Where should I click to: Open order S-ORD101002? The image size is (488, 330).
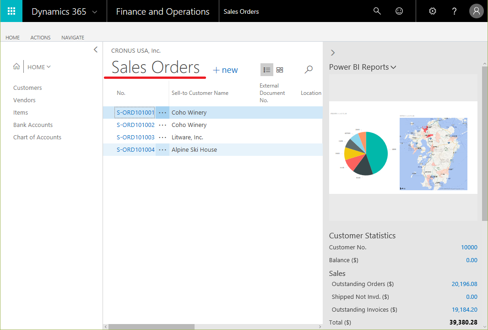[136, 125]
